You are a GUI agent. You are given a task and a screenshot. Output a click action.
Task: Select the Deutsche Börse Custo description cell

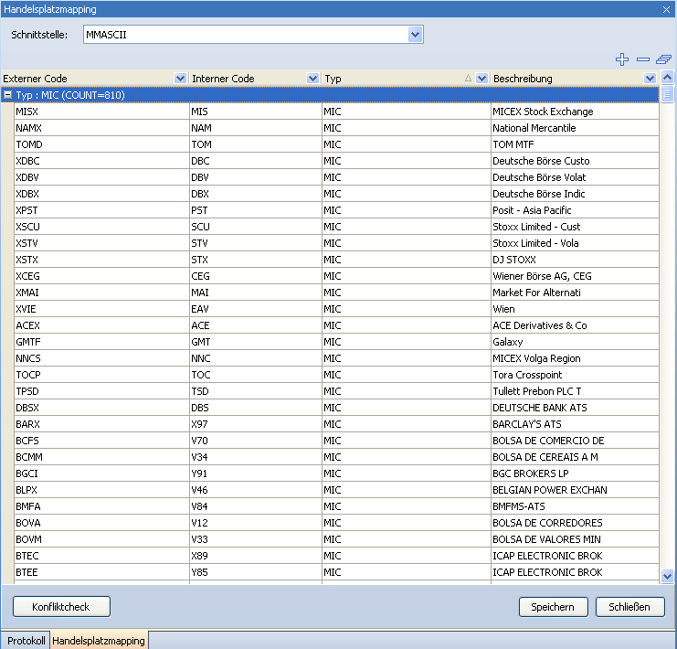(x=573, y=161)
